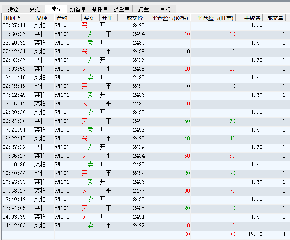
Task: Click the 平仓盈亏(逐笔) column header
Action: click(168, 18)
